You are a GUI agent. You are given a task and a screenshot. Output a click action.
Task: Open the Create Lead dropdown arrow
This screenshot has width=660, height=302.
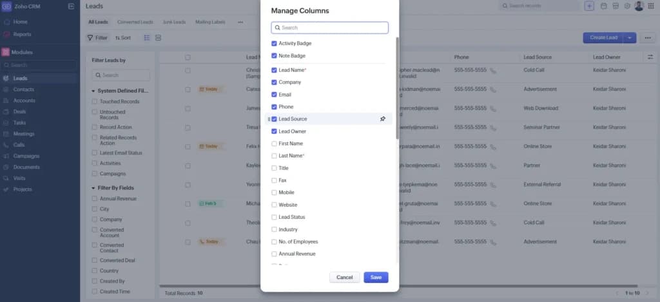630,38
